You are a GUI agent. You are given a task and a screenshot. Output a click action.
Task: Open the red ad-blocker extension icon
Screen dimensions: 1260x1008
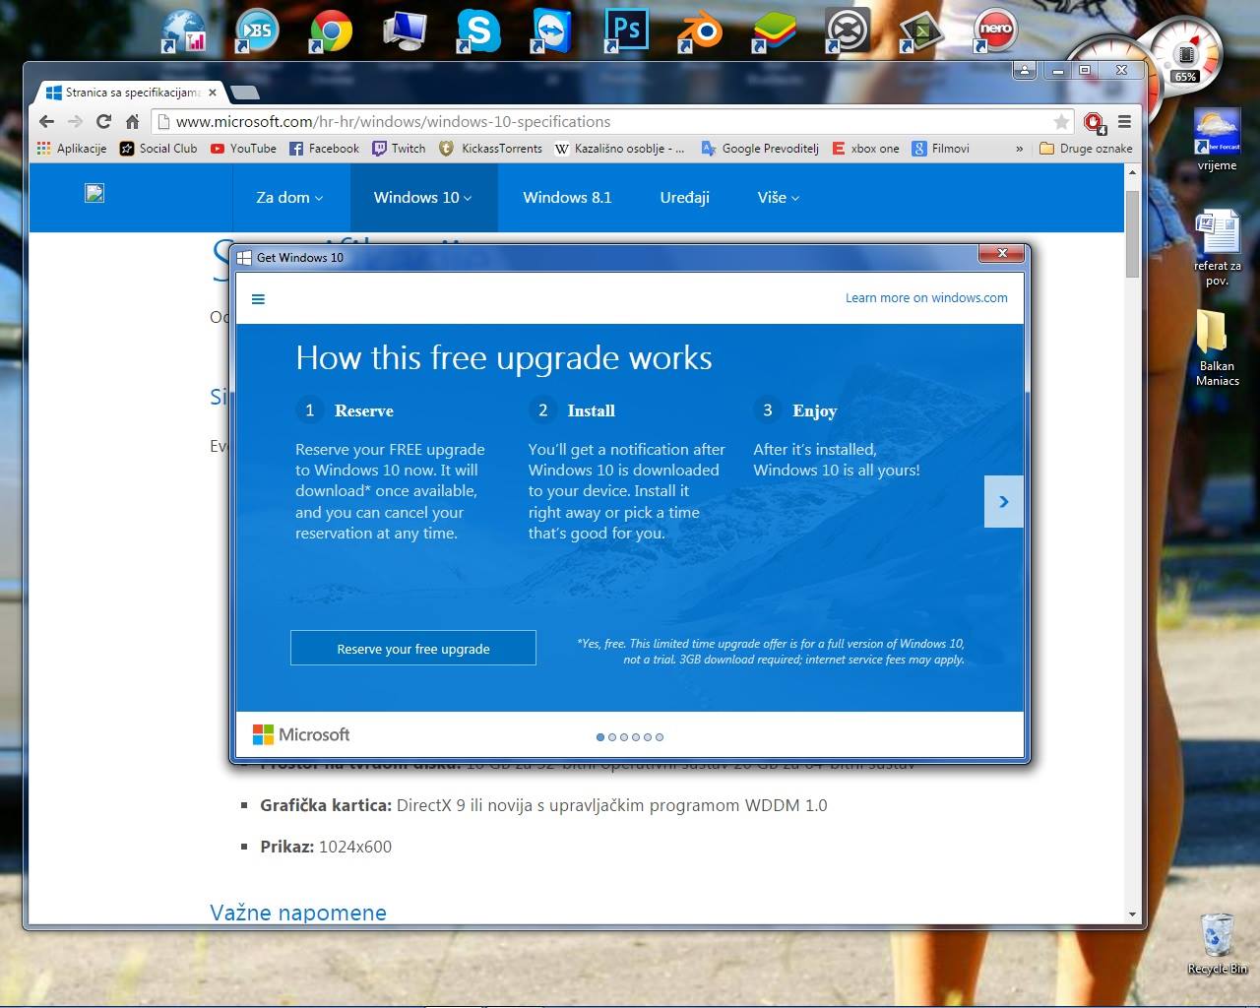point(1094,122)
